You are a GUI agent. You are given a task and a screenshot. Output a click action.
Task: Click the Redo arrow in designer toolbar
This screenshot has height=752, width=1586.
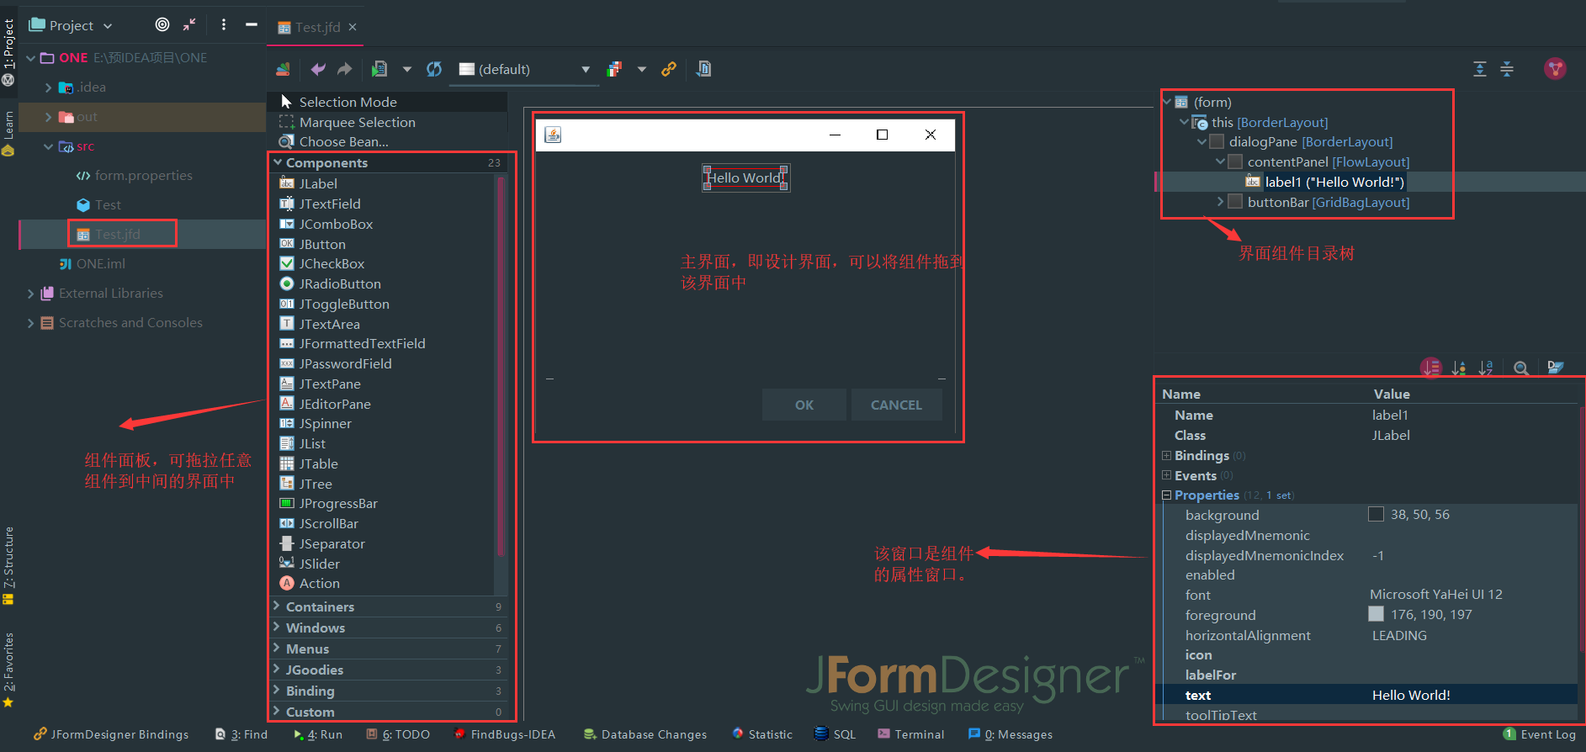coord(345,69)
